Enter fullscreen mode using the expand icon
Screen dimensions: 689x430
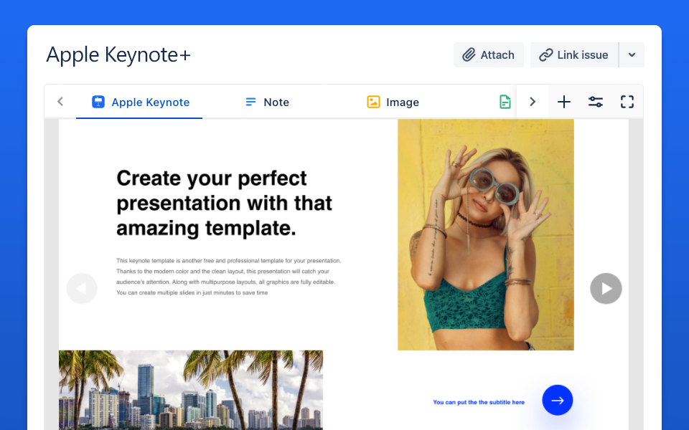click(x=627, y=102)
